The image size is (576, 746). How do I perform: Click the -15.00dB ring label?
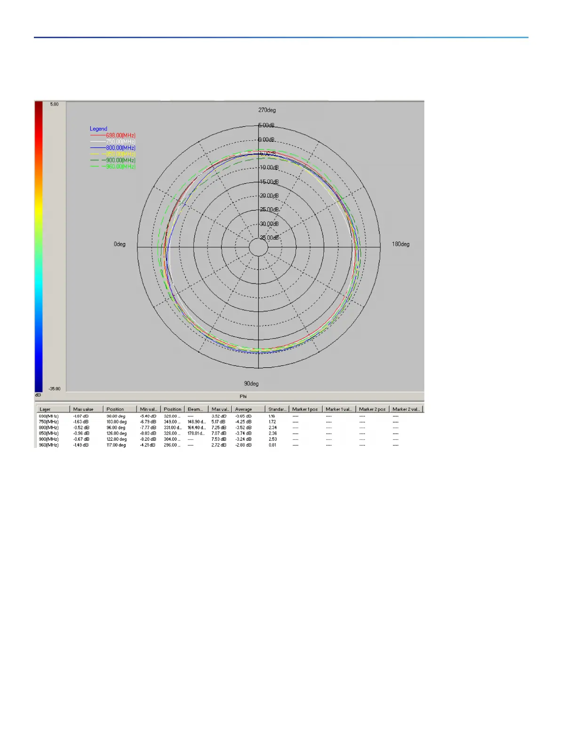point(269,182)
